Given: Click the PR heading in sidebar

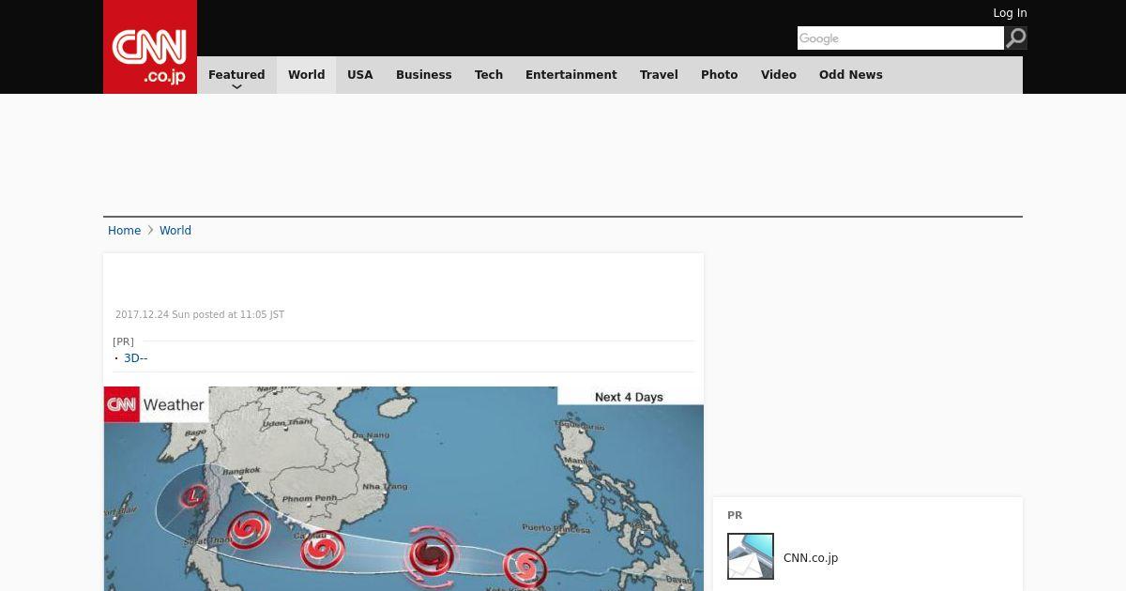Looking at the screenshot, I should point(735,515).
